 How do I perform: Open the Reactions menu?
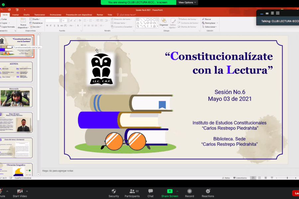[x=208, y=192]
